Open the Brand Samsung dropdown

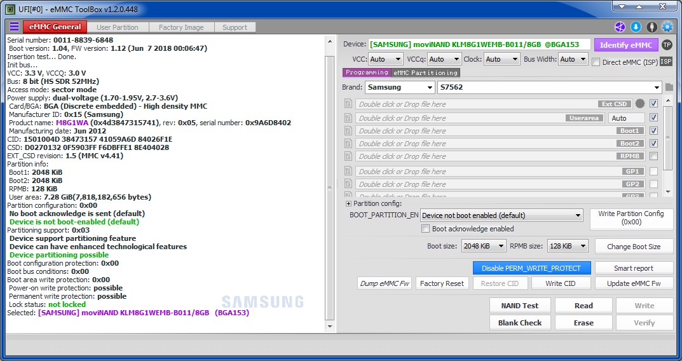click(x=400, y=88)
